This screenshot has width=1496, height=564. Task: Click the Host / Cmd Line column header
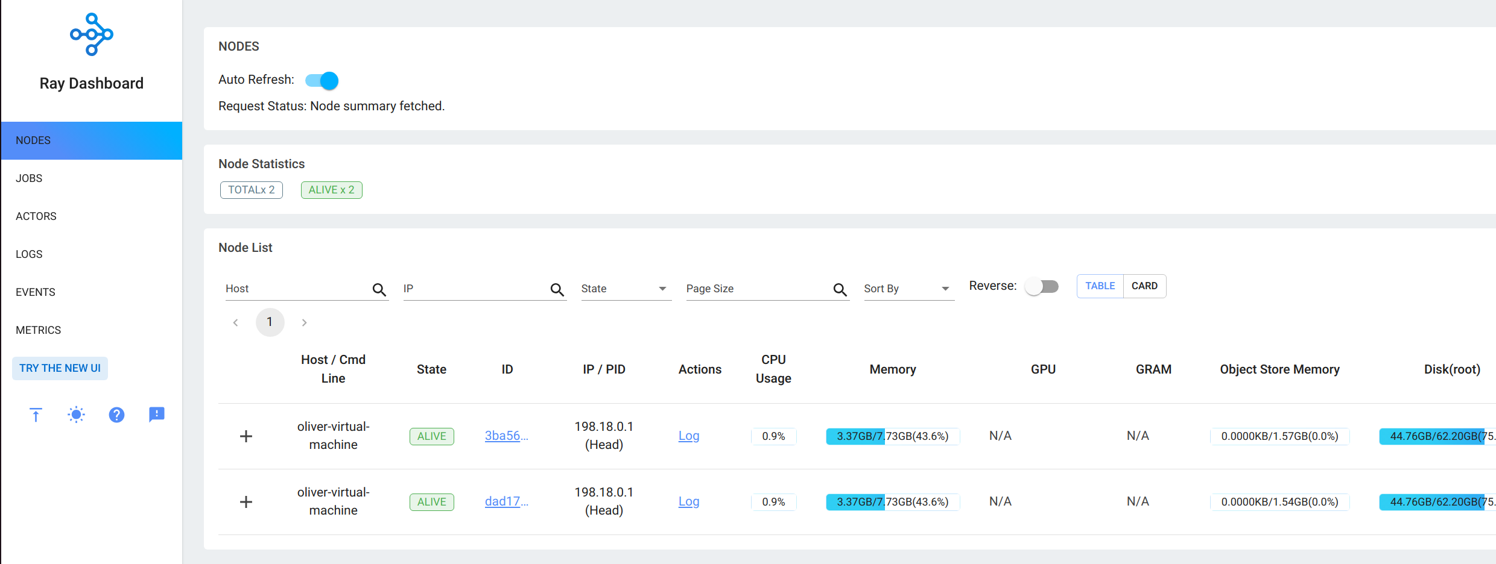pyautogui.click(x=334, y=369)
